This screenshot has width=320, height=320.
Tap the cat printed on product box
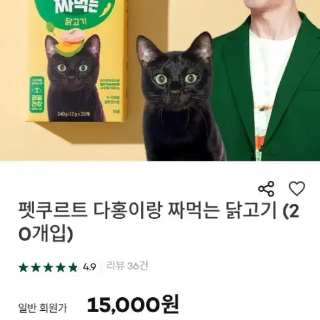click(74, 80)
